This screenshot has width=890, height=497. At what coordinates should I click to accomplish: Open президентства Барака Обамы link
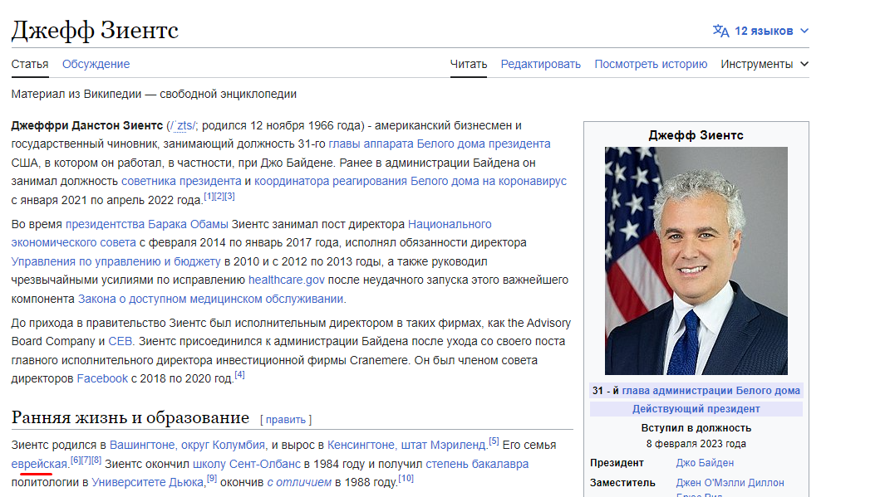(x=146, y=224)
